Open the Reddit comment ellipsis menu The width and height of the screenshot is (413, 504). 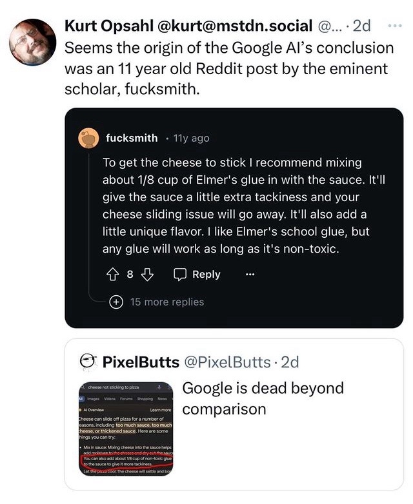[250, 275]
